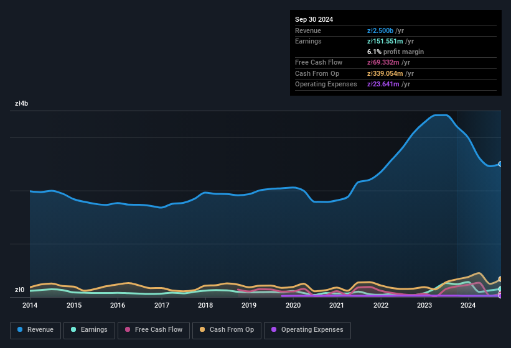The width and height of the screenshot is (511, 348).
Task: Click the zł4b y-axis label
Action: coord(22,103)
